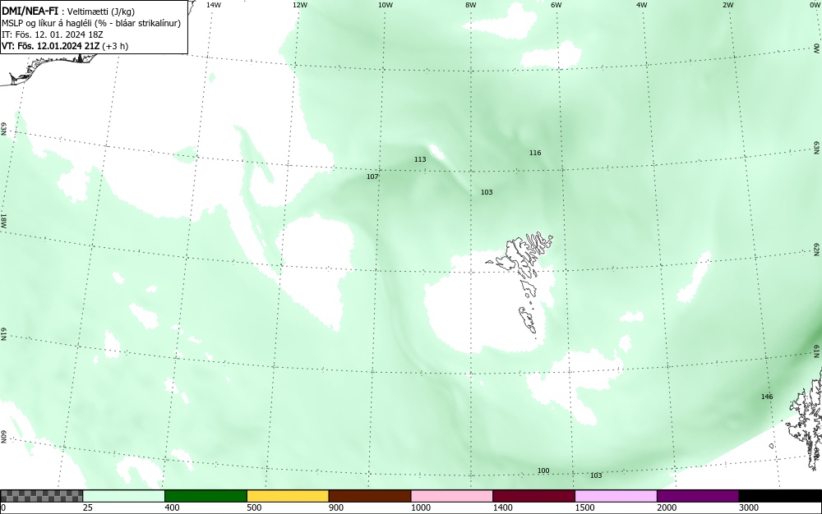Click legend tick value 1000
822x514 pixels.
tap(420, 507)
